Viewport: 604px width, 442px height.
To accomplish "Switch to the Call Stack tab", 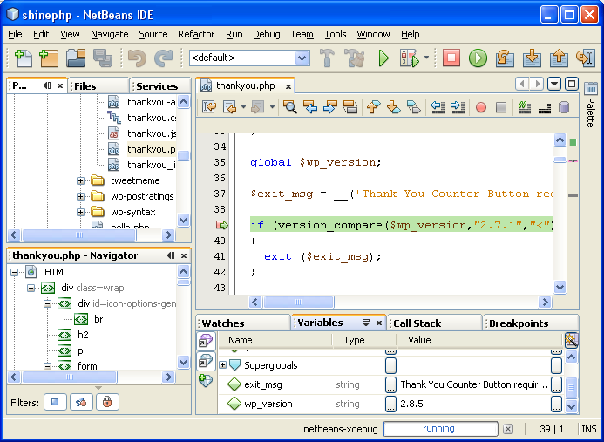I will pyautogui.click(x=416, y=323).
